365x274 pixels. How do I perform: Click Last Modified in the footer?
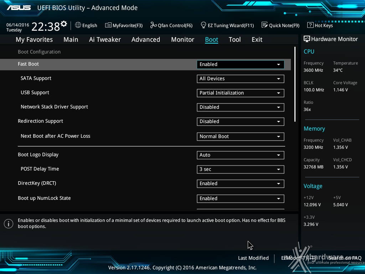(x=253, y=258)
